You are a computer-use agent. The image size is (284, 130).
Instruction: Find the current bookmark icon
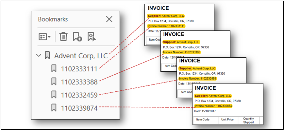[x=92, y=37]
